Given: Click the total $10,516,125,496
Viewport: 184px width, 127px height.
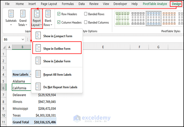Looking at the screenshot, I should coord(45,122).
